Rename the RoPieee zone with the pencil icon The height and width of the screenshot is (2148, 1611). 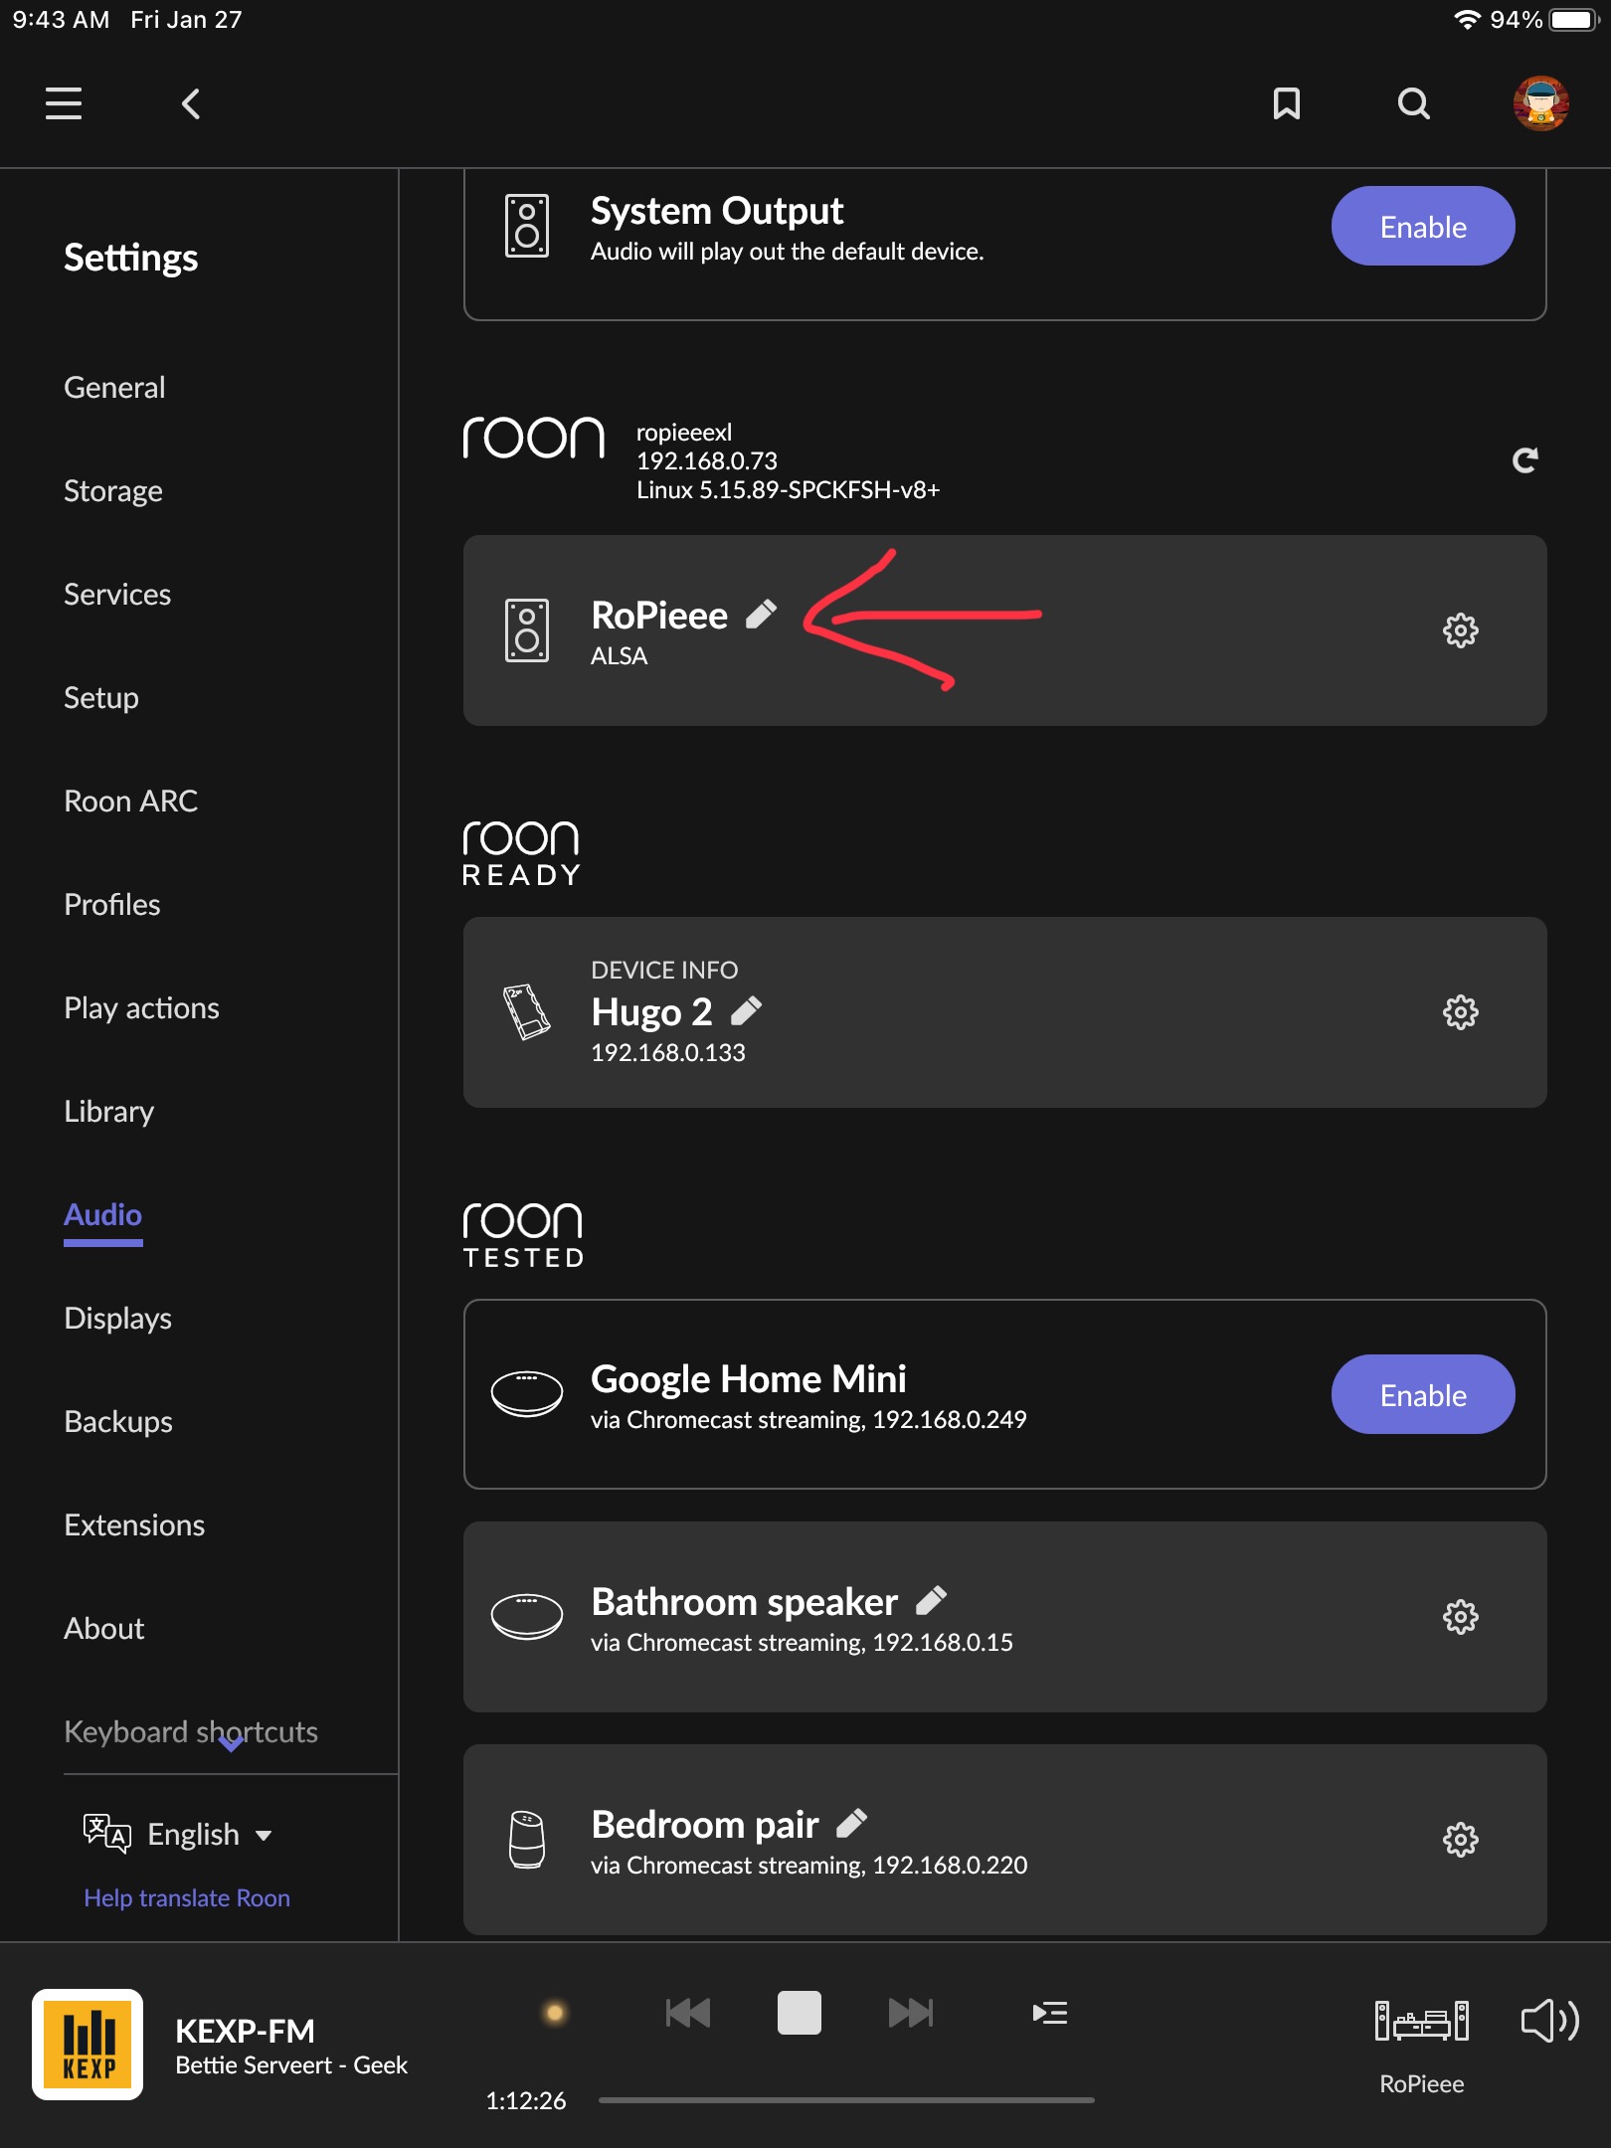[x=762, y=614]
